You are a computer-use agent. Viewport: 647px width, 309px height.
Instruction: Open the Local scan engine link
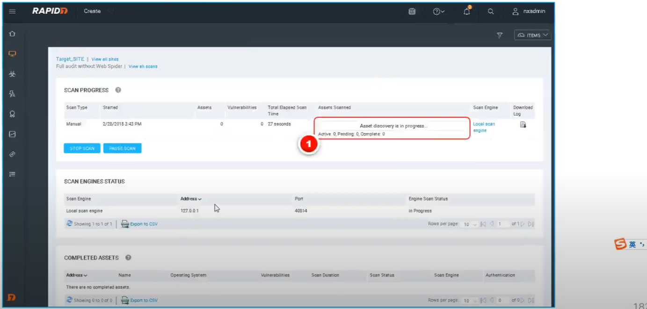[484, 127]
